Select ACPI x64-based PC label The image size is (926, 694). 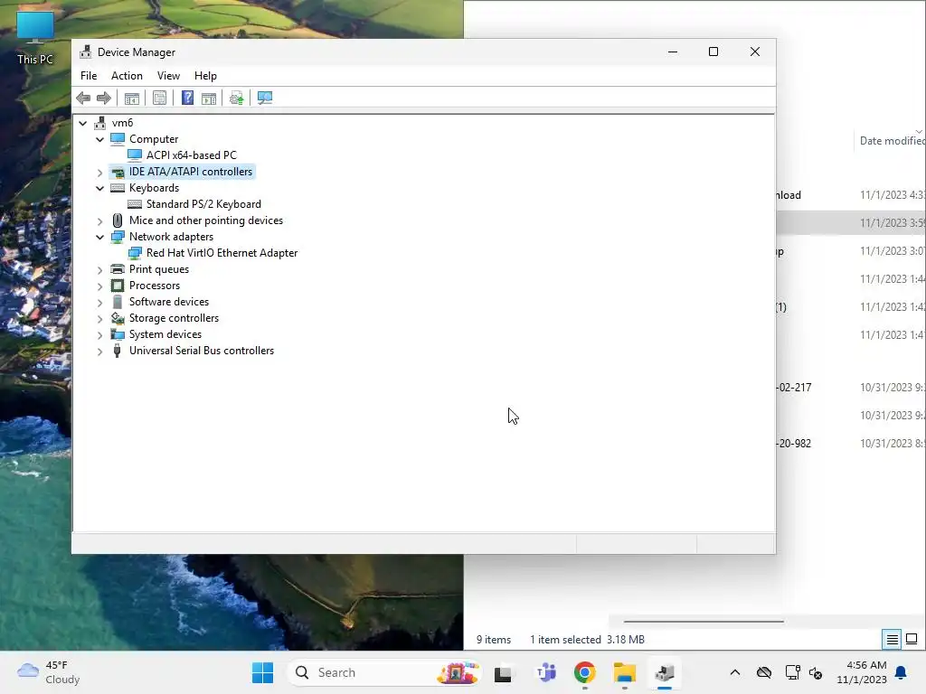[192, 155]
